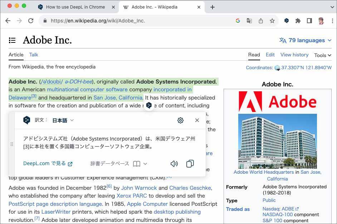
Task: Click the browser back arrow
Action: pos(8,21)
